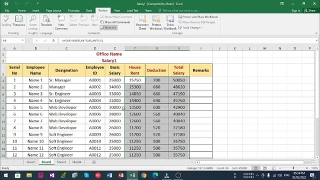Expand the formula bar
Viewport: 320px width, 180px height.
pyautogui.click(x=316, y=40)
